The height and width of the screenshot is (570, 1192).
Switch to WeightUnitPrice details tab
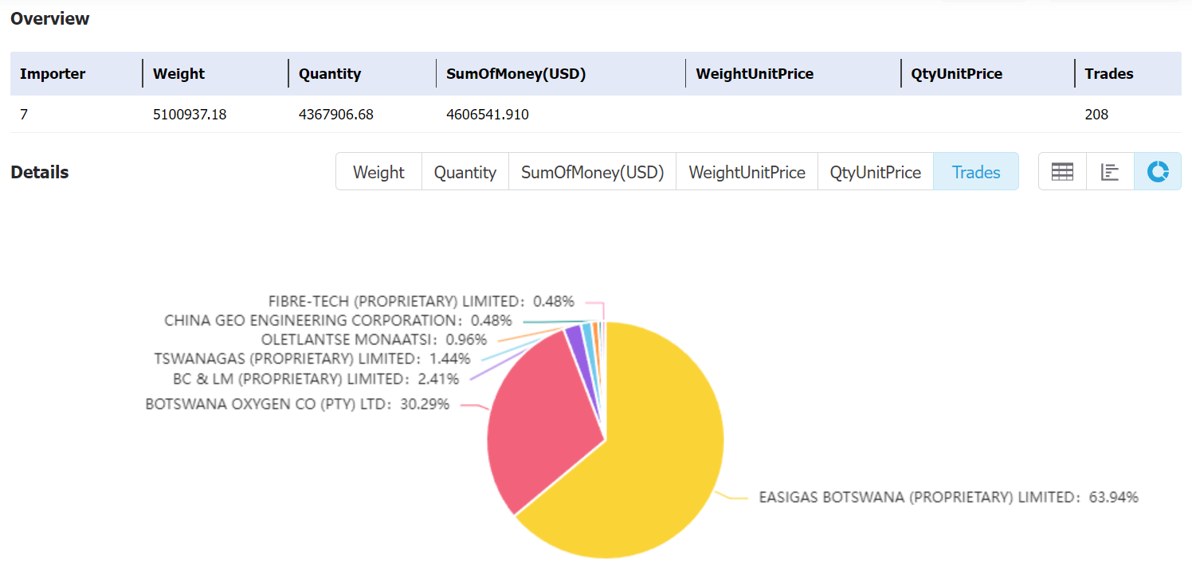[747, 172]
